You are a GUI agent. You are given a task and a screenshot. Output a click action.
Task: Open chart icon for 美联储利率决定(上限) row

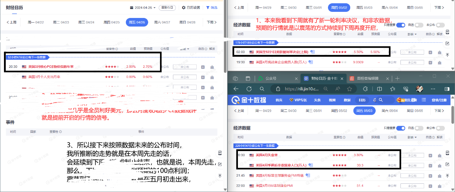coord(440,52)
